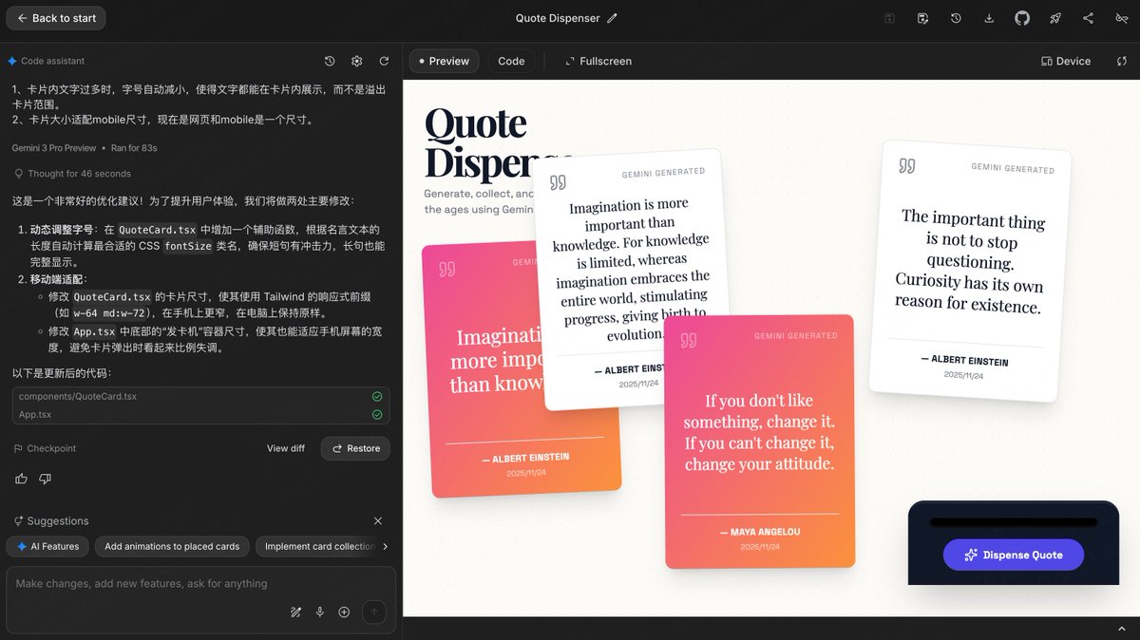
Task: Open the GitHub icon
Action: 1022,18
